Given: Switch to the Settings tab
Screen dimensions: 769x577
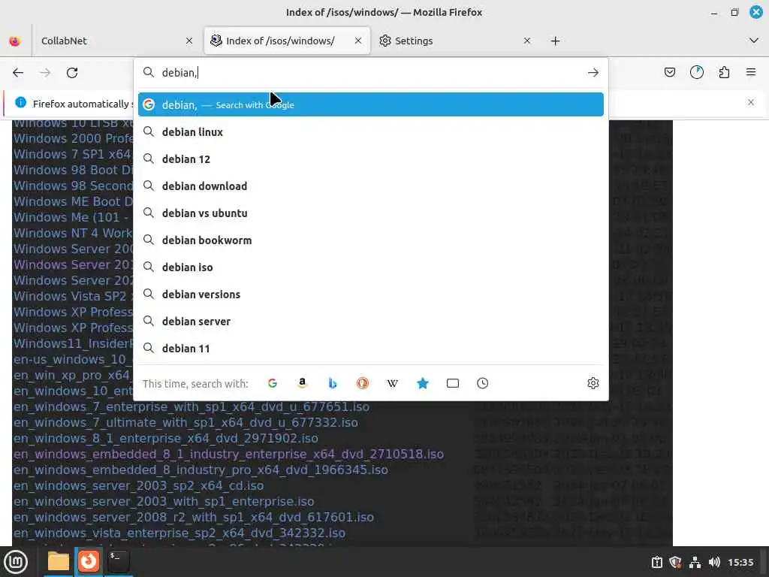Looking at the screenshot, I should pyautogui.click(x=455, y=41).
